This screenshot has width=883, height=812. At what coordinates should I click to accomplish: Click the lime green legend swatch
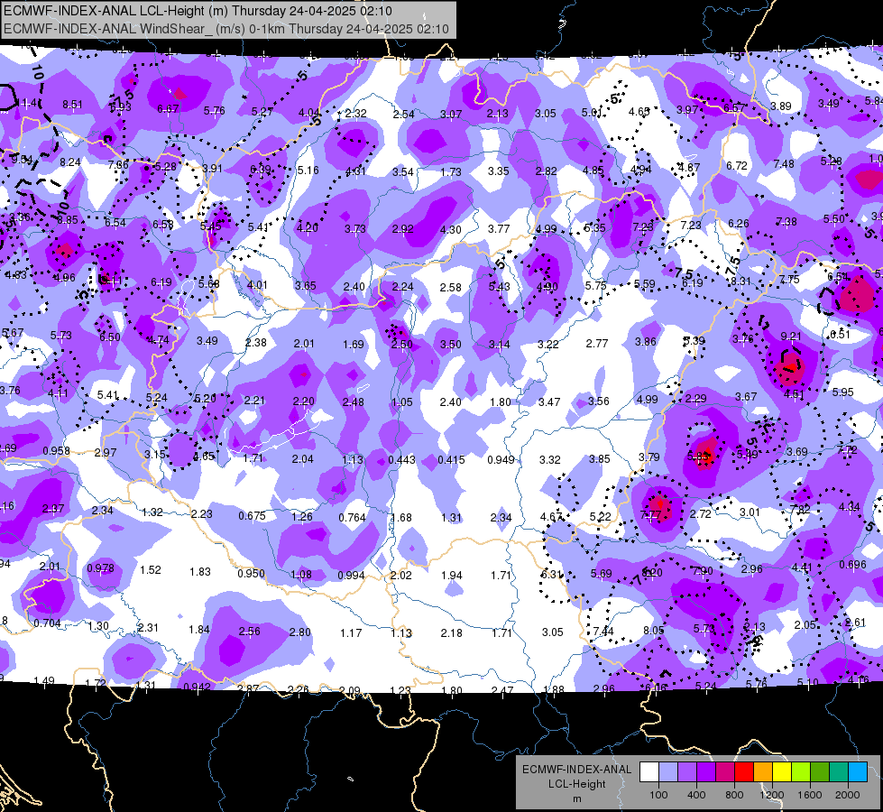pos(801,772)
